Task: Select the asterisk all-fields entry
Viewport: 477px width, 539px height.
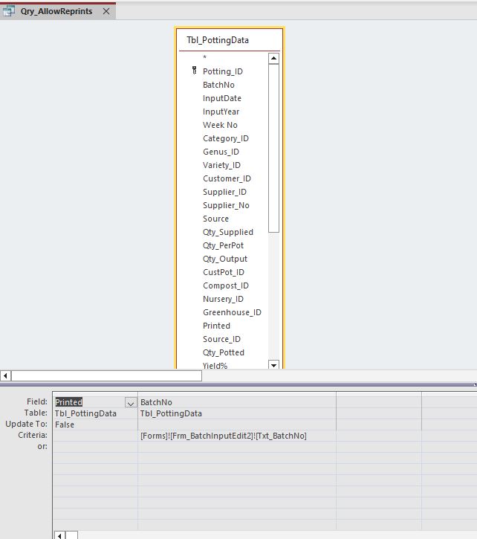Action: (x=204, y=57)
